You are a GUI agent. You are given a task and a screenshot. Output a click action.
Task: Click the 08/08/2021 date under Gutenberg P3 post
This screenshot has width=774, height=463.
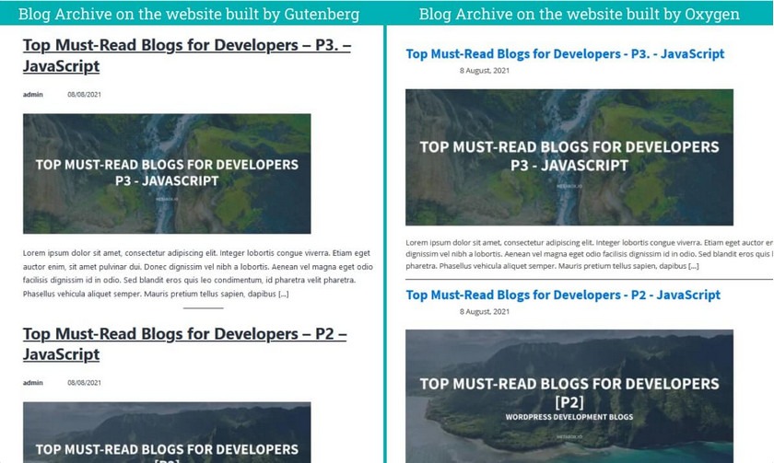click(84, 95)
